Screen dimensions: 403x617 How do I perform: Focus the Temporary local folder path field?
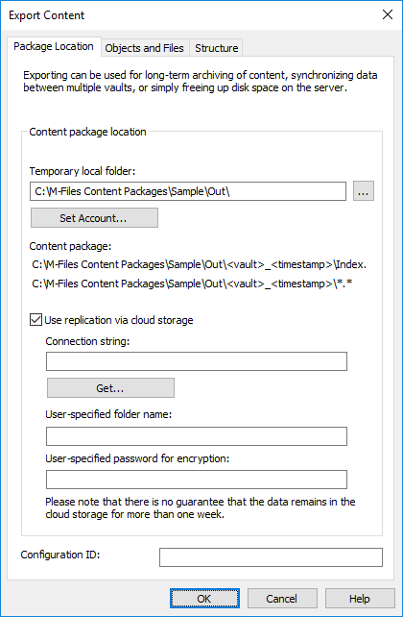[x=188, y=191]
